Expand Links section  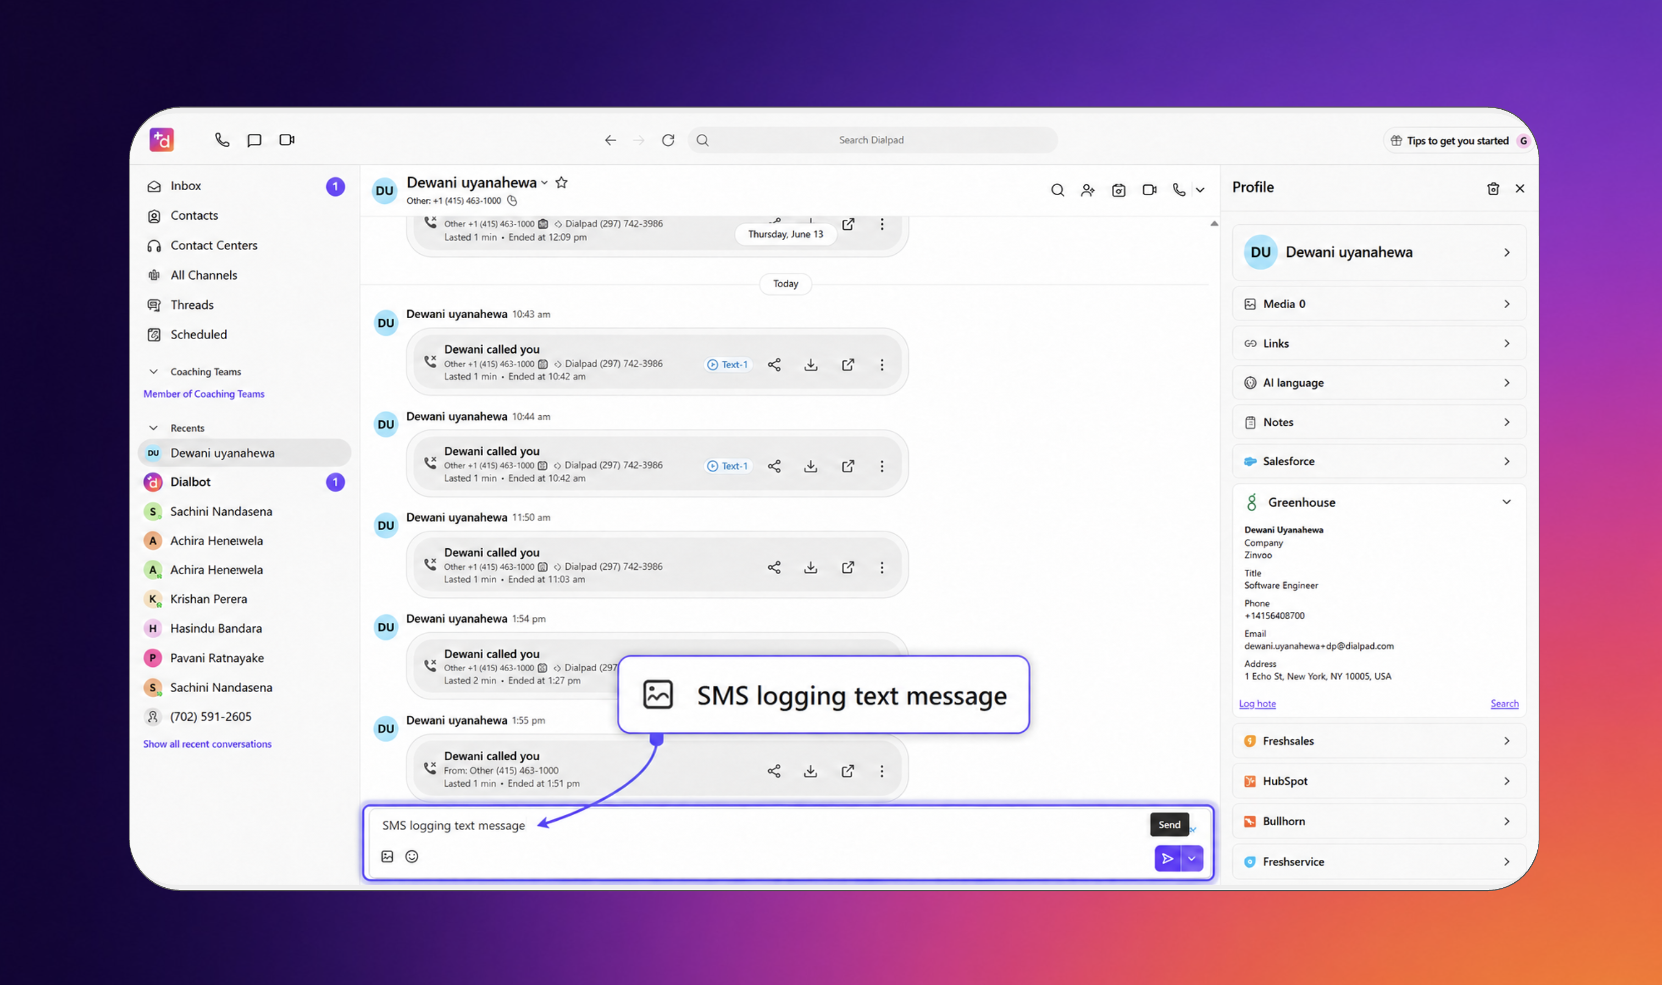click(1379, 343)
